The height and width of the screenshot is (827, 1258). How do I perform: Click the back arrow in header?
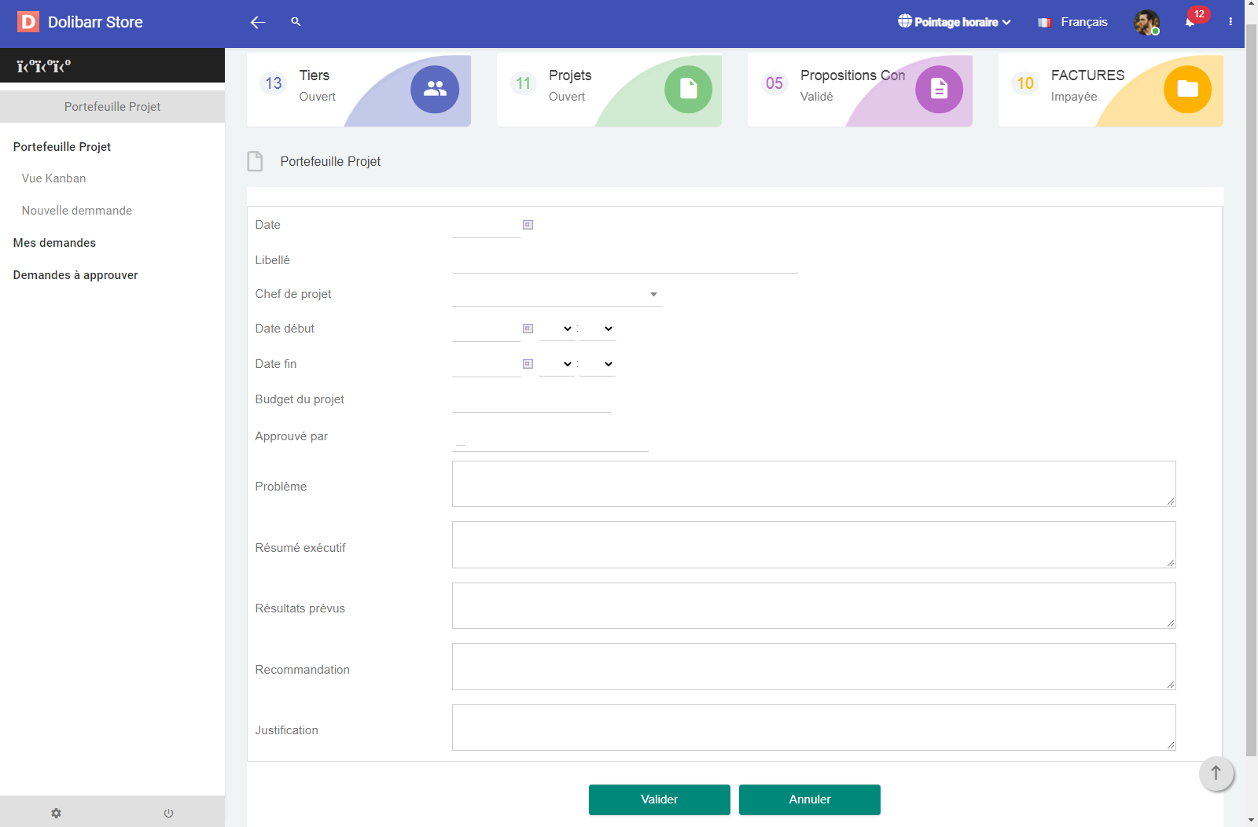pyautogui.click(x=258, y=23)
